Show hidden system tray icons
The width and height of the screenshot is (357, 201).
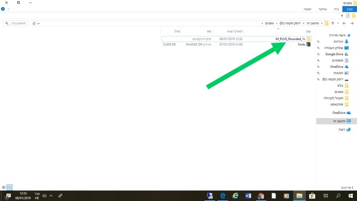(x=51, y=196)
